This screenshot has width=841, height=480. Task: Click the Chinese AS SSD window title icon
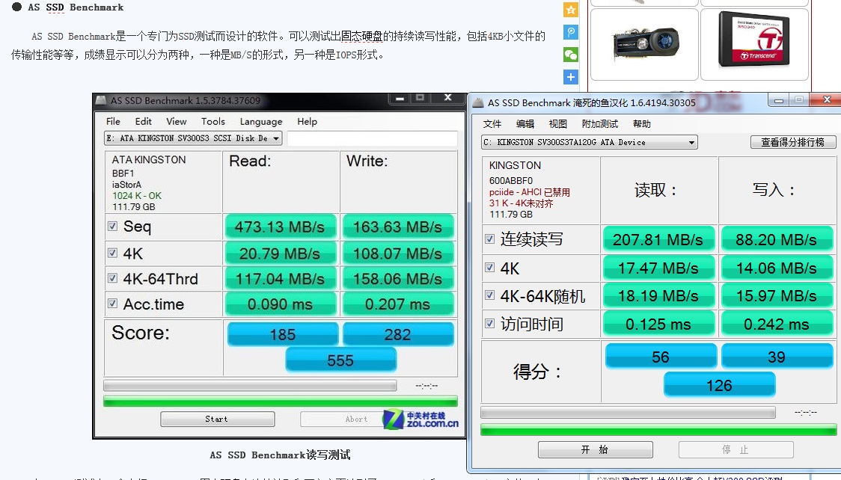(478, 103)
